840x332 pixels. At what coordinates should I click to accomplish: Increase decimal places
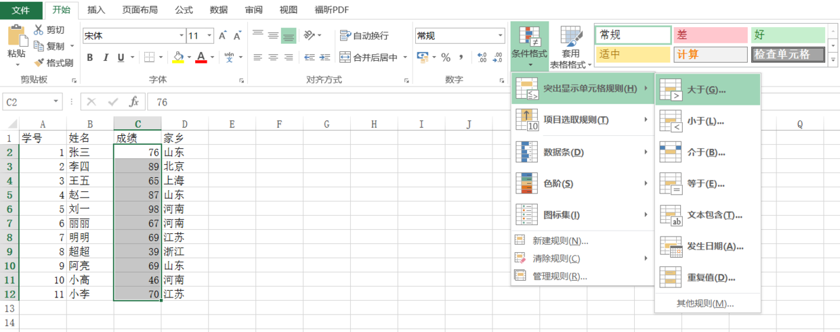(x=482, y=57)
